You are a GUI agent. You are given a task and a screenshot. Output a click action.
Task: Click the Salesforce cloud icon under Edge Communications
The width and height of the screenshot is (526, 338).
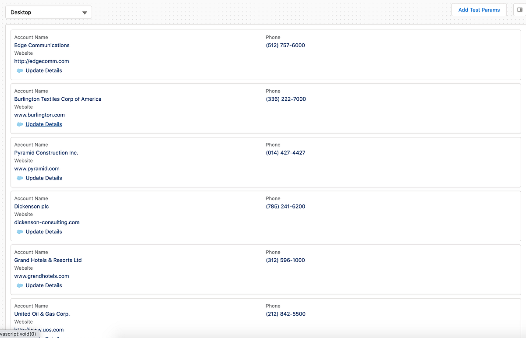tap(20, 70)
